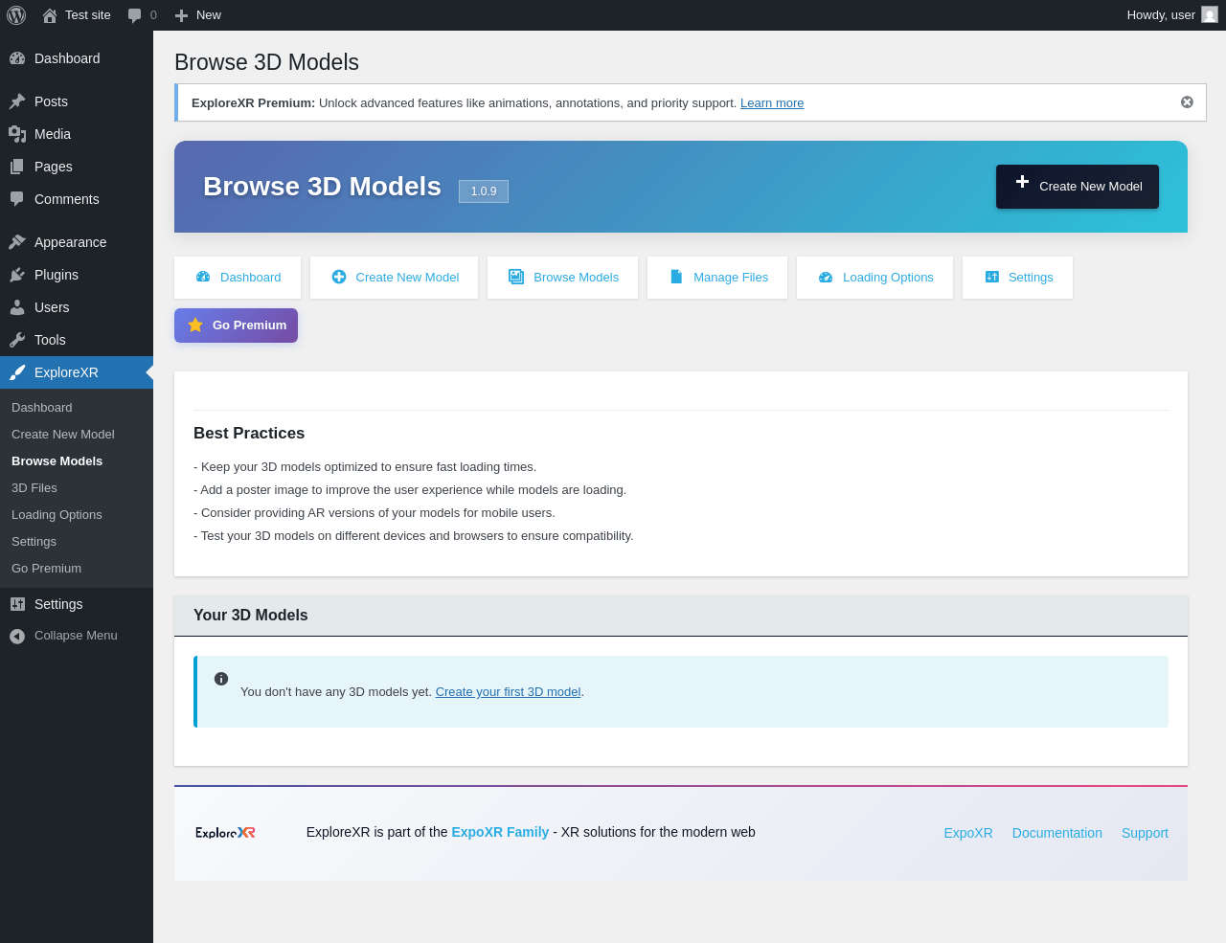Click the info icon in empty models notice

pyautogui.click(x=221, y=679)
